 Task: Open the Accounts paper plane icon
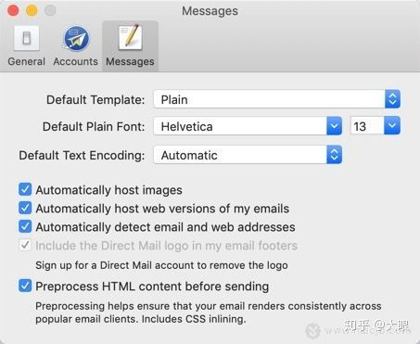(x=76, y=38)
